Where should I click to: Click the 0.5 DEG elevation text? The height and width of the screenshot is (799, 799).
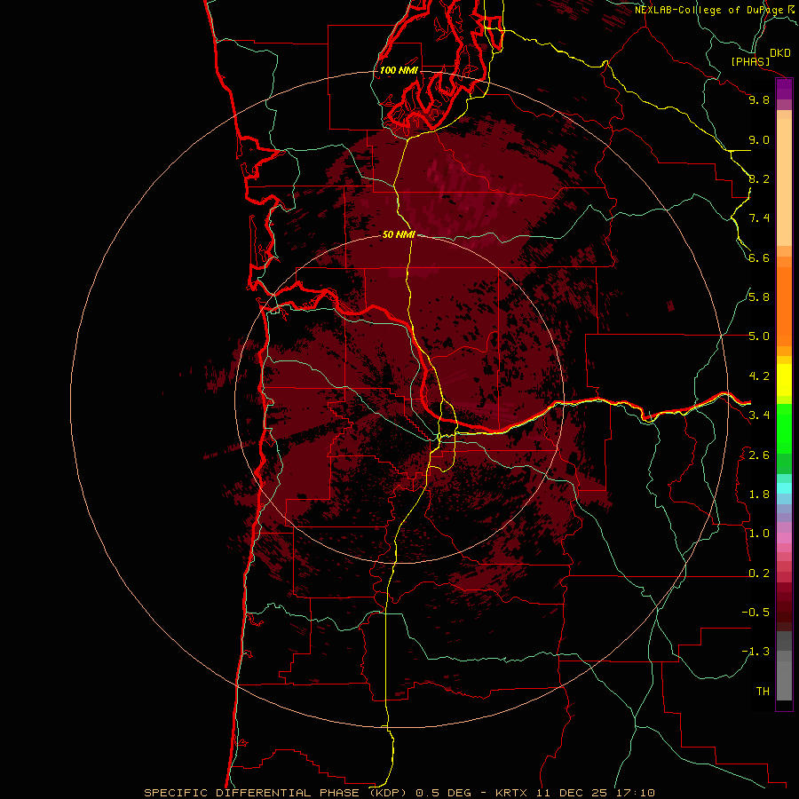coord(445,793)
